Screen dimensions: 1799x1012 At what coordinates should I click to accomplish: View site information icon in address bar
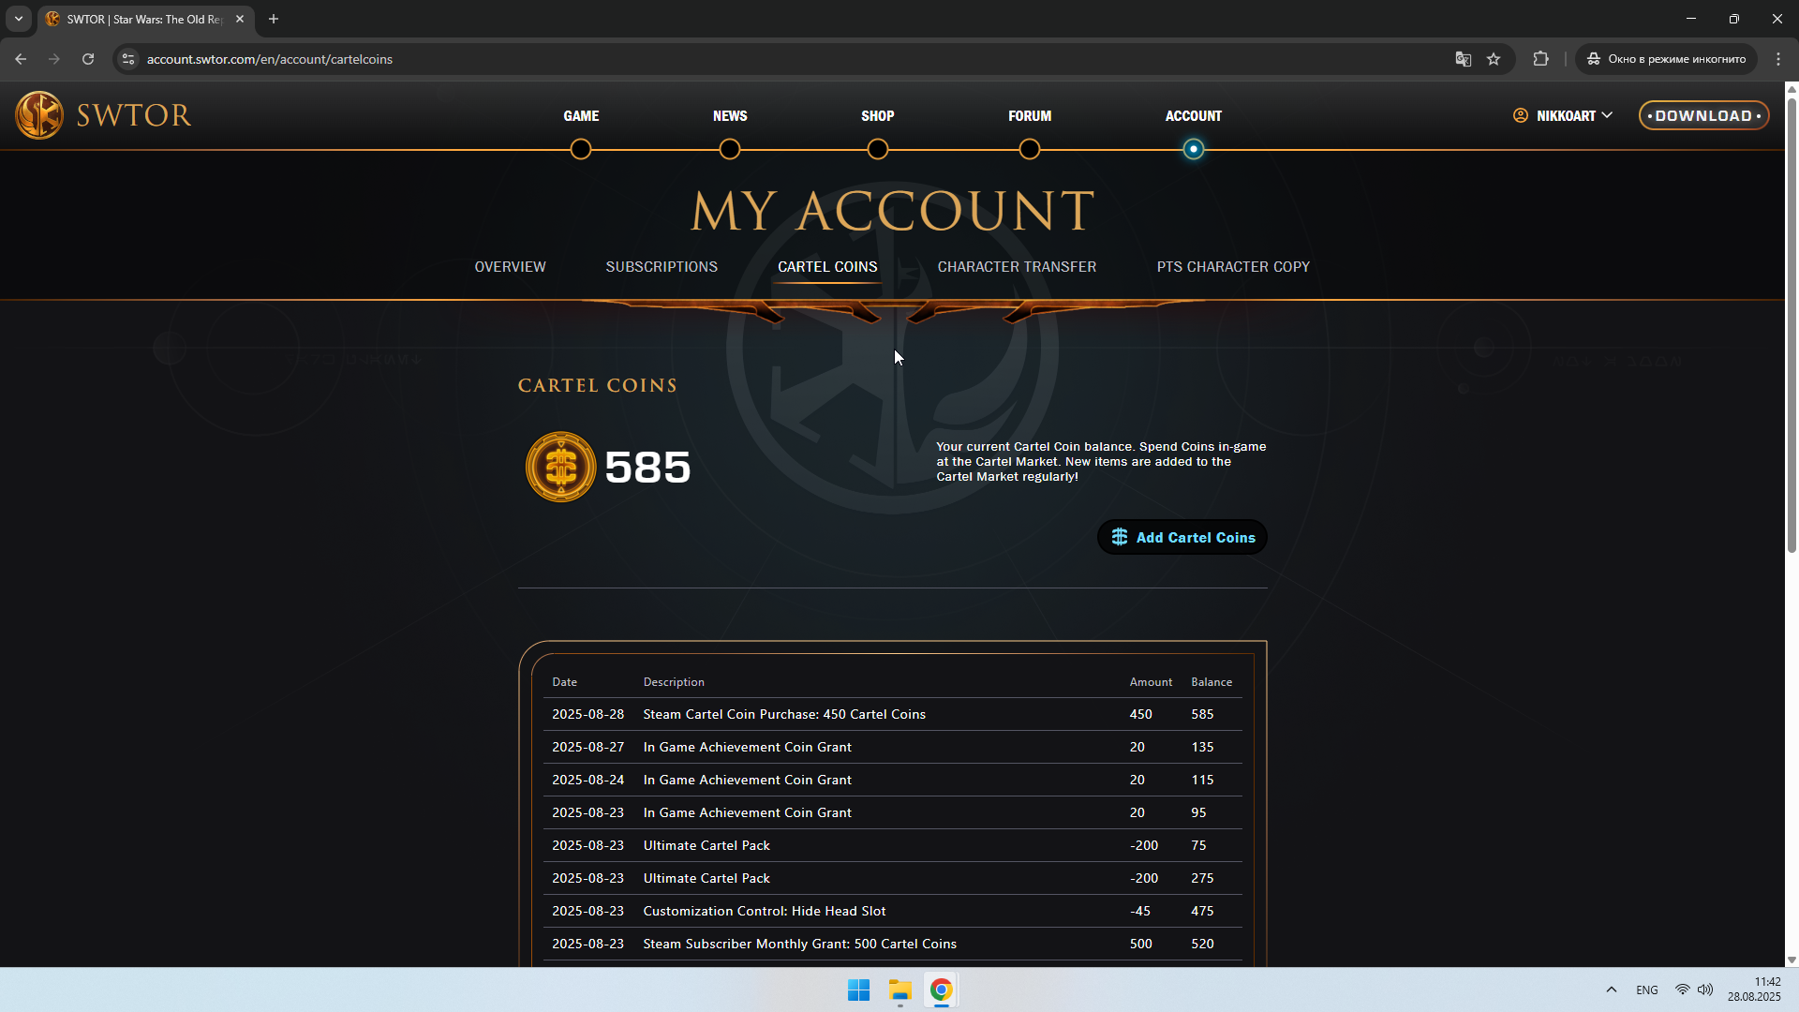pos(128,59)
